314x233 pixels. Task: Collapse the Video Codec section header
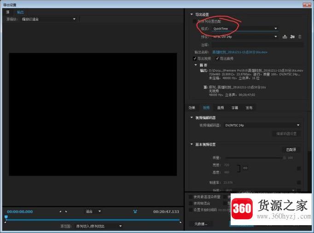[192, 117]
